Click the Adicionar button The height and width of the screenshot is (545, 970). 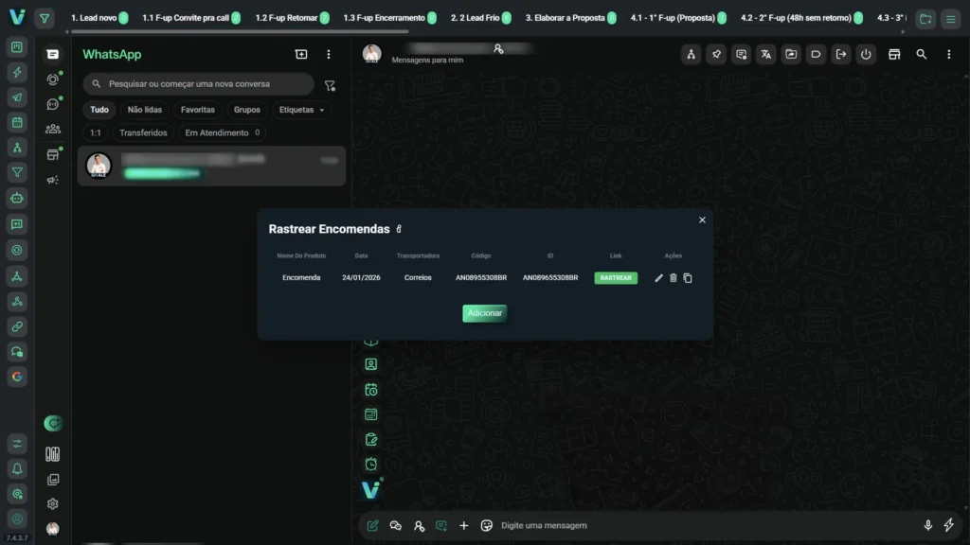point(484,313)
